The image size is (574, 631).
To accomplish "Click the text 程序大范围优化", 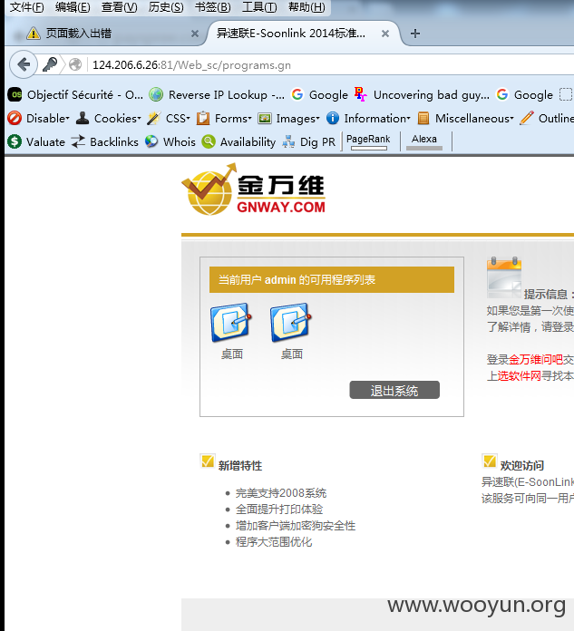I will tap(274, 541).
